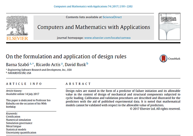Click Available online 14 July 2017 text
Image resolution: width=193 pixels, height=136 pixels.
click(23, 94)
